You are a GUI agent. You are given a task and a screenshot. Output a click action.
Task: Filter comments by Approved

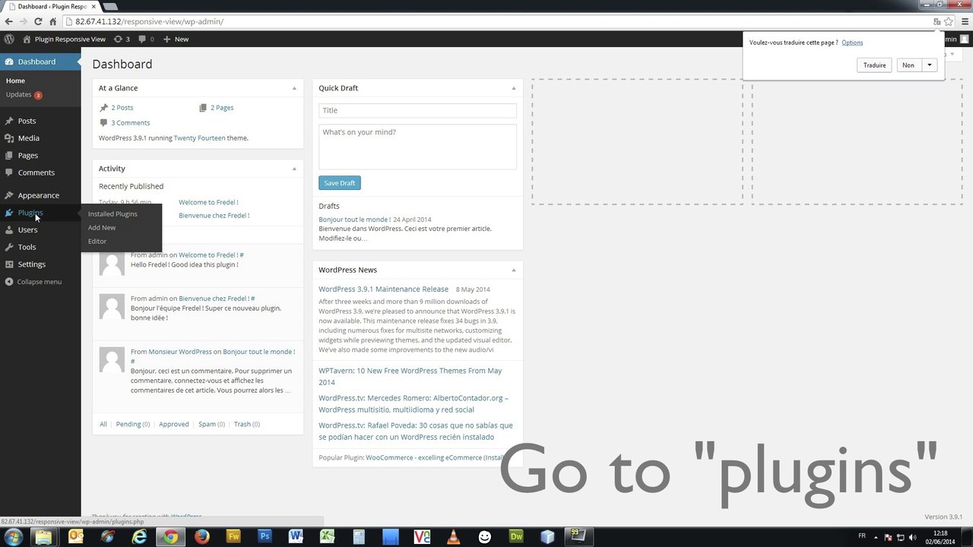(x=173, y=424)
